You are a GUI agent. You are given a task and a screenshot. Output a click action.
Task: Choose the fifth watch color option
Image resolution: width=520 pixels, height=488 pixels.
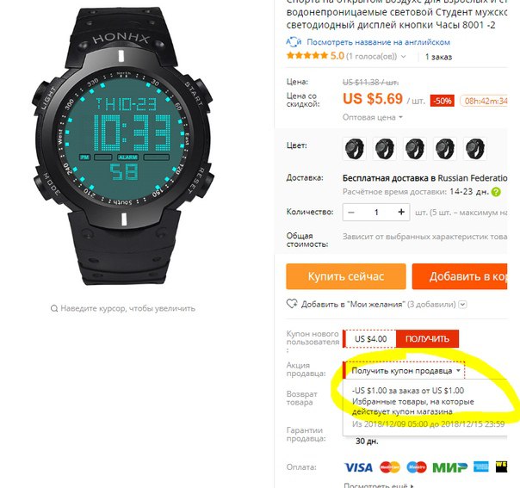coord(475,149)
